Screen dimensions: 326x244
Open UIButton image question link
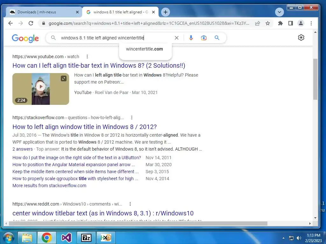click(77, 158)
